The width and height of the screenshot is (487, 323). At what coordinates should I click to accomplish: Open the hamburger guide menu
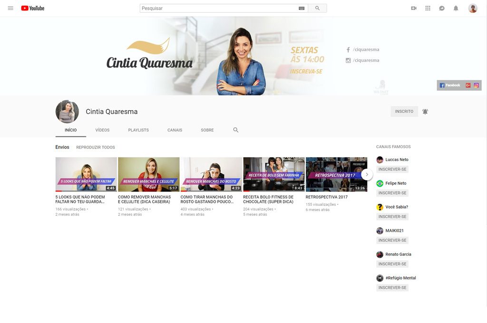click(10, 8)
